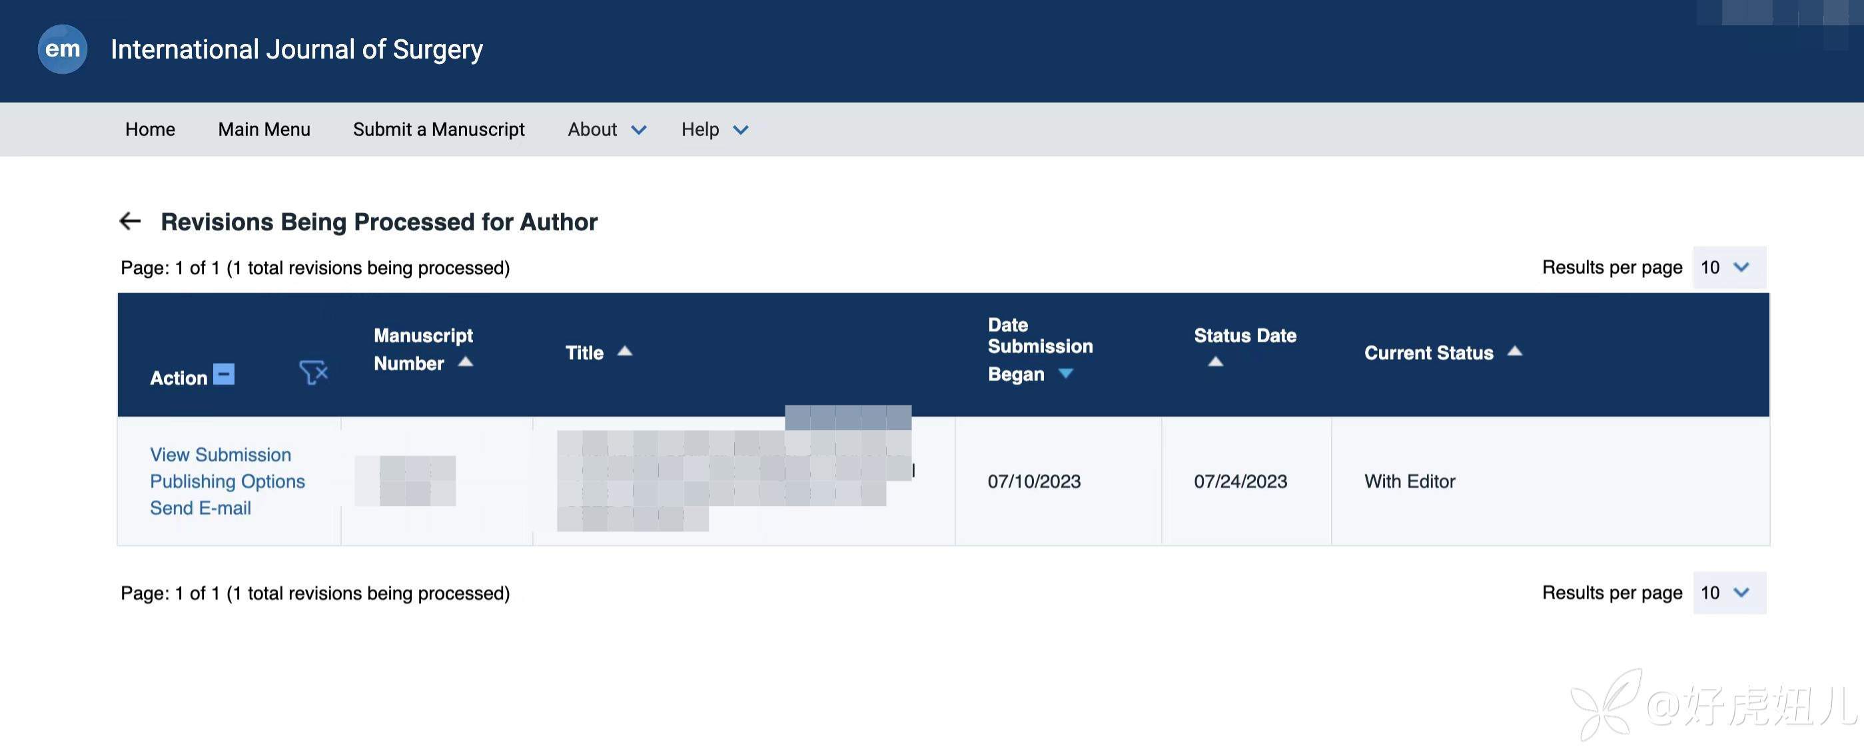The height and width of the screenshot is (749, 1864).
Task: Collapse the Action column minus icon
Action: click(x=224, y=374)
